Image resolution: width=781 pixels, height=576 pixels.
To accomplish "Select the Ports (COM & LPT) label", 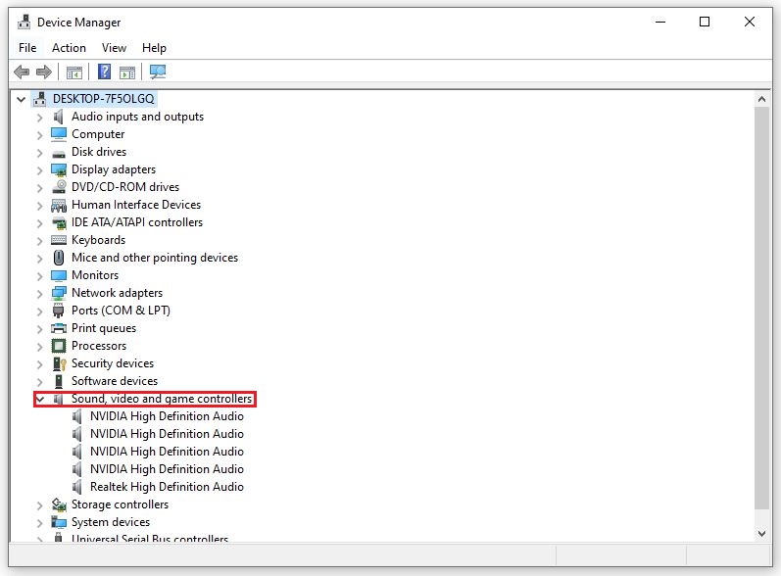I will (122, 311).
